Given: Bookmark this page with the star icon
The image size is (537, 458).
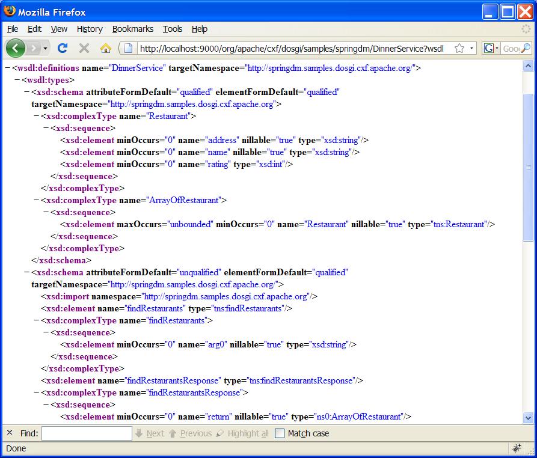Looking at the screenshot, I should [x=459, y=48].
